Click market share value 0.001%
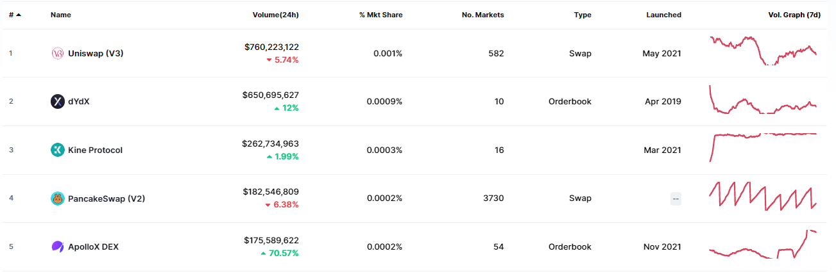836x274 pixels. tap(388, 53)
